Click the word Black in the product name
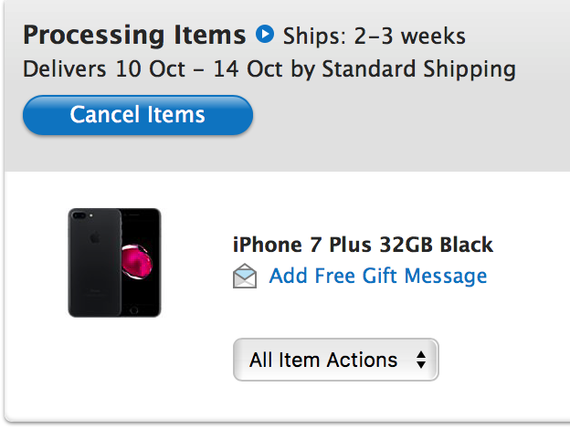The image size is (570, 429). coord(467,245)
